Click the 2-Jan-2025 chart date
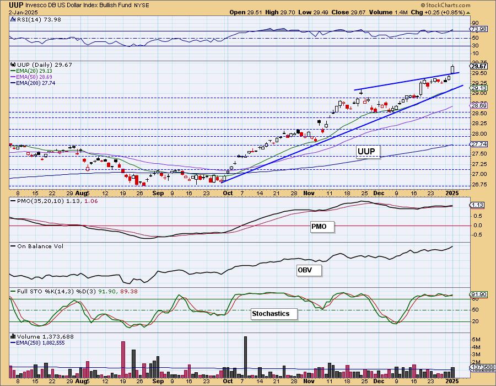This screenshot has height=386, width=496. tap(23, 12)
